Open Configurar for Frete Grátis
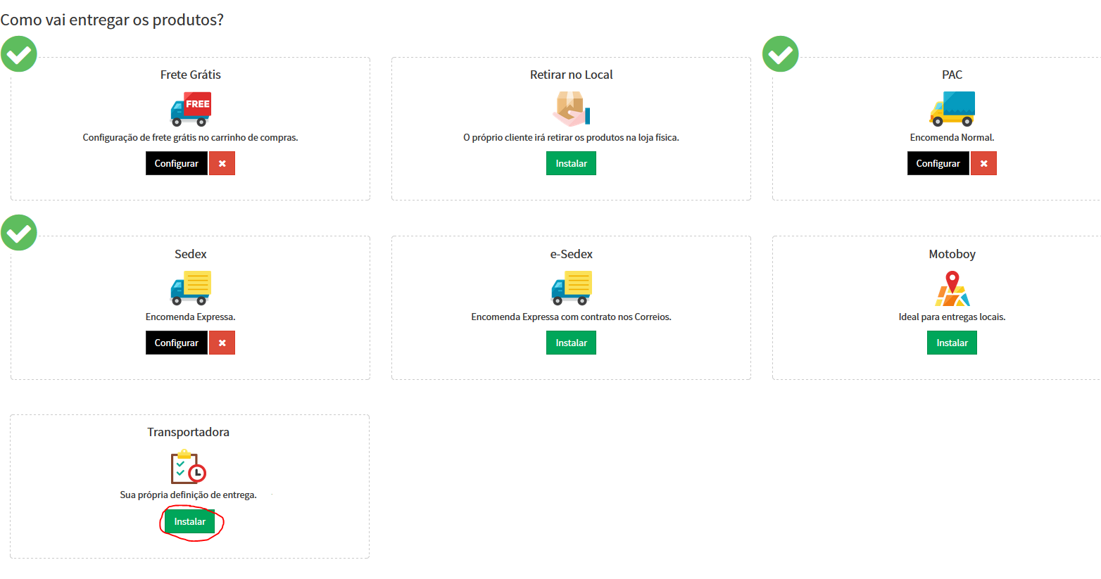1101x579 pixels. click(177, 163)
